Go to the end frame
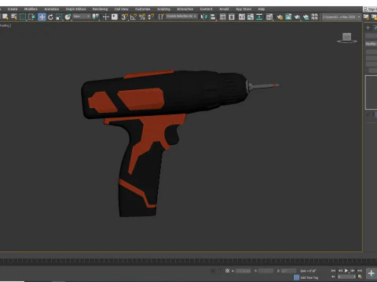The height and width of the screenshot is (282, 377). (360, 270)
